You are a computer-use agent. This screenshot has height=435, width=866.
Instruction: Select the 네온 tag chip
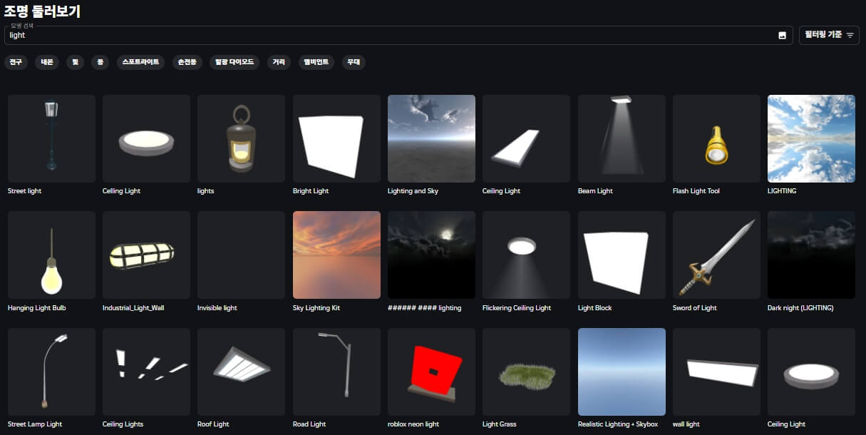(46, 62)
